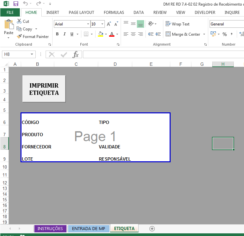Image resolution: width=244 pixels, height=236 pixels.
Task: Click the Redo arrow icon
Action: pos(38,3)
